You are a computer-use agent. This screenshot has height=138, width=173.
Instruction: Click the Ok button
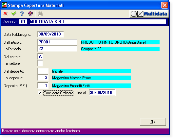tap(153, 122)
